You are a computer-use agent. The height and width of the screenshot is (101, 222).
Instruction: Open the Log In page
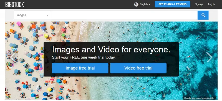pos(211,4)
